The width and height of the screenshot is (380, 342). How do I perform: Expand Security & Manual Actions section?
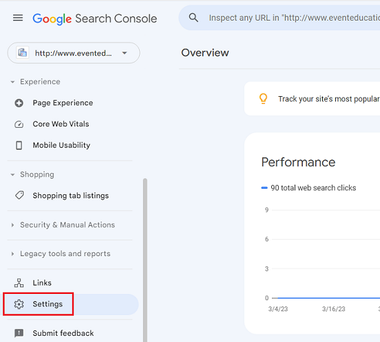tap(12, 225)
